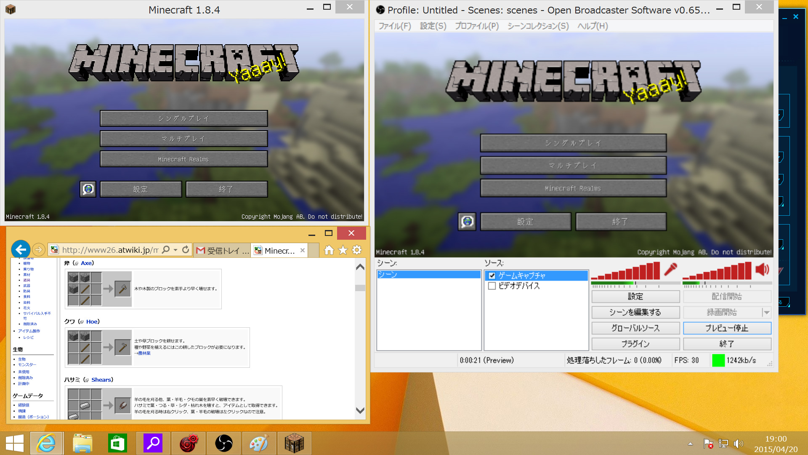Mute desktop audio via speaker icon
Image resolution: width=808 pixels, height=455 pixels.
pos(762,269)
